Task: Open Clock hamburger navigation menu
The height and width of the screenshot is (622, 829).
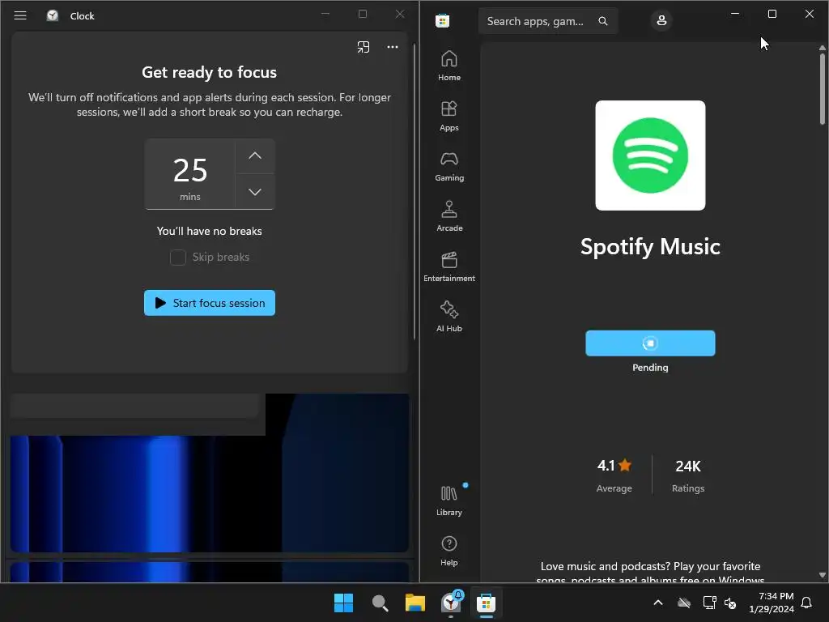Action: [20, 15]
